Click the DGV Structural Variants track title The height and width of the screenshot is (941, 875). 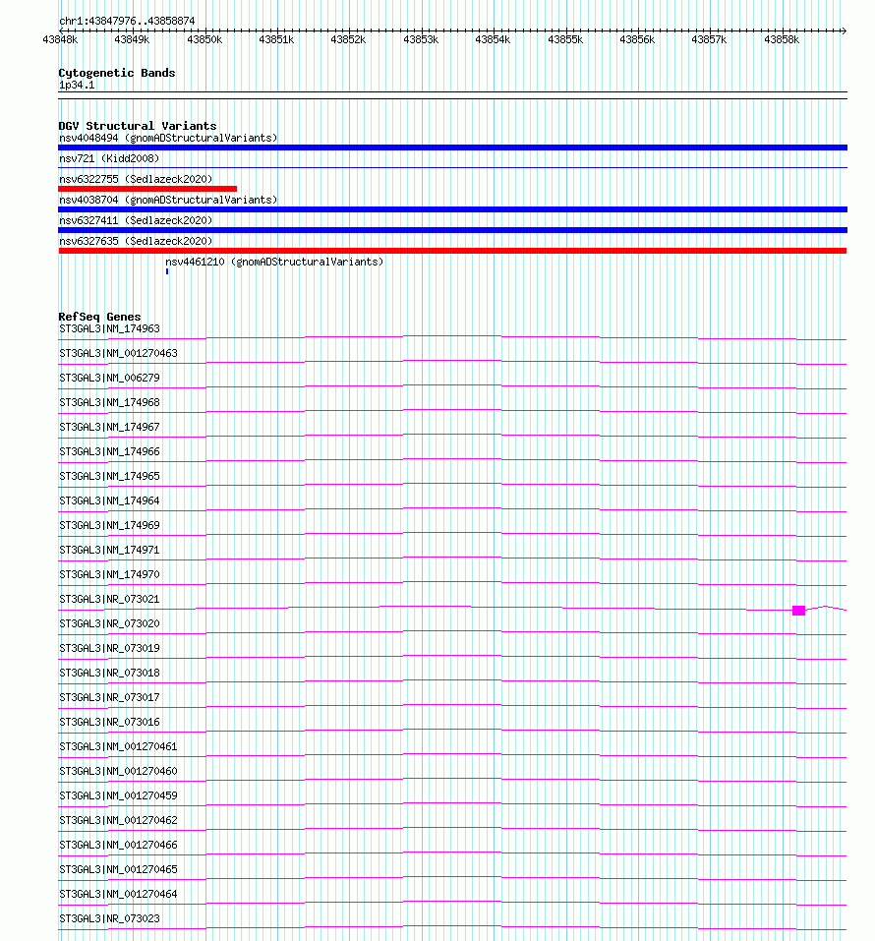[x=138, y=126]
